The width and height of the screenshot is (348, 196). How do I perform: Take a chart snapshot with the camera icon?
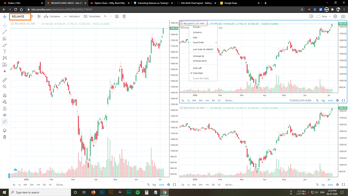click(x=343, y=16)
